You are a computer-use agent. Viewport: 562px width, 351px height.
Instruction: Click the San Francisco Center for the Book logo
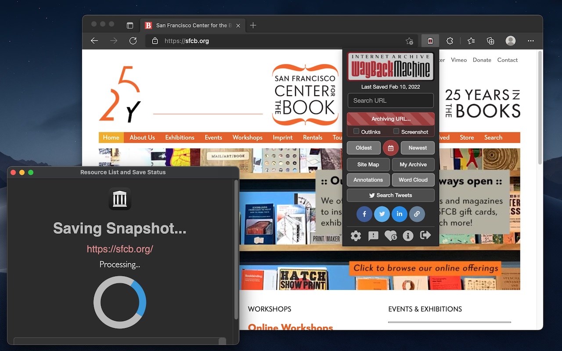(x=306, y=95)
